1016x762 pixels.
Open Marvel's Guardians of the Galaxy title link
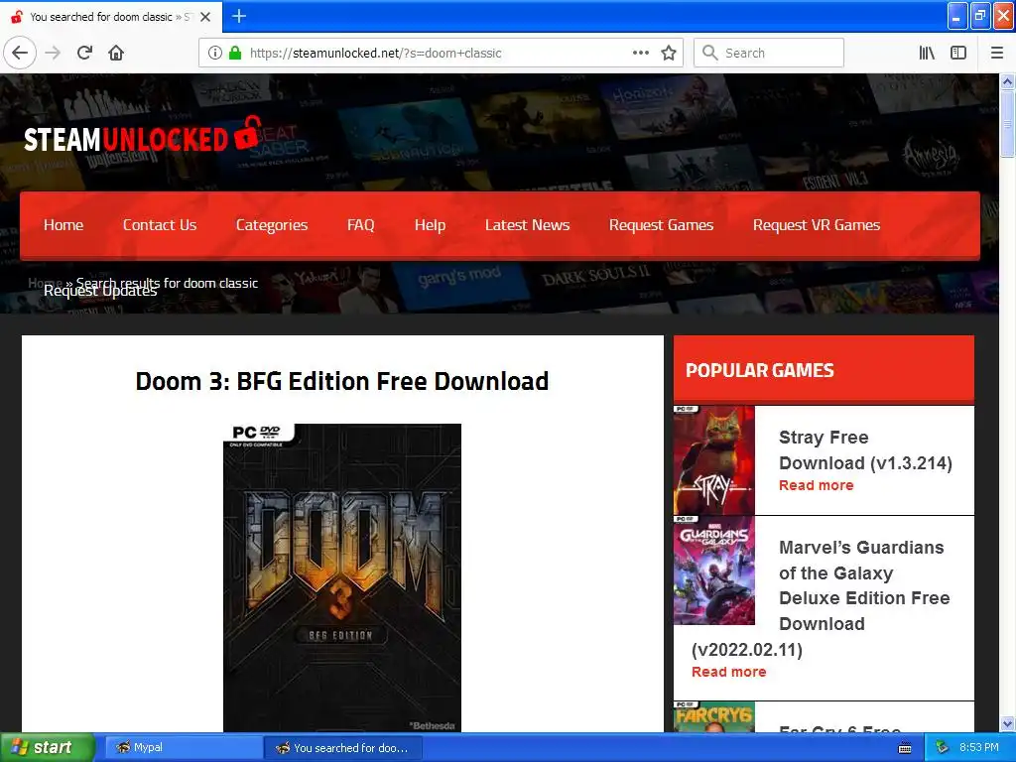[x=821, y=598]
